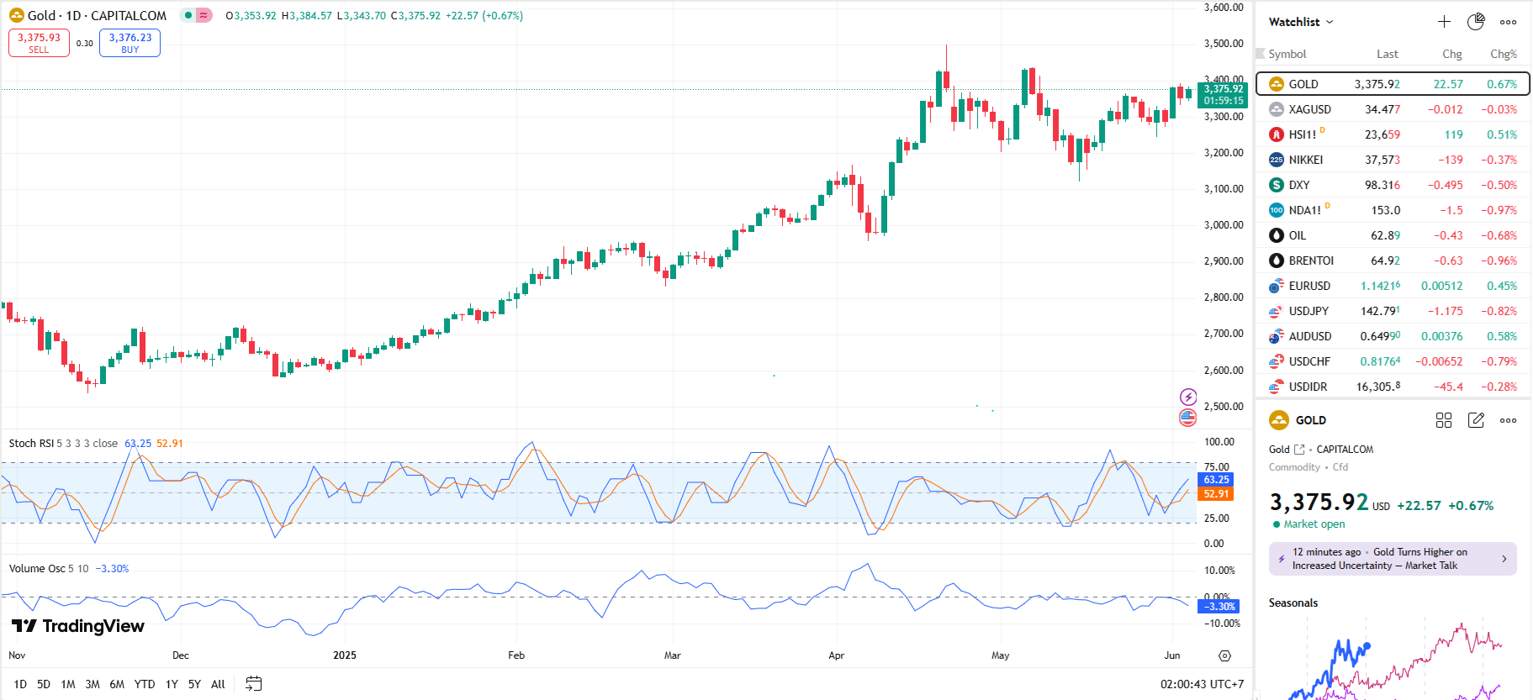Viewport: 1533px width, 700px height.
Task: Click the pink approximate-data indicator
Action: pyautogui.click(x=204, y=15)
